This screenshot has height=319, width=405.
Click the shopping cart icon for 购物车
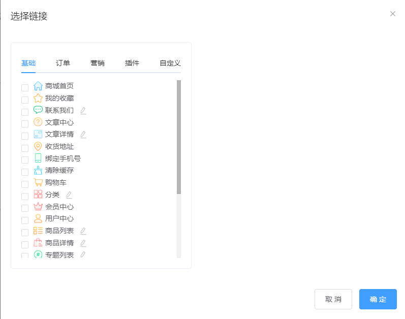(x=38, y=182)
